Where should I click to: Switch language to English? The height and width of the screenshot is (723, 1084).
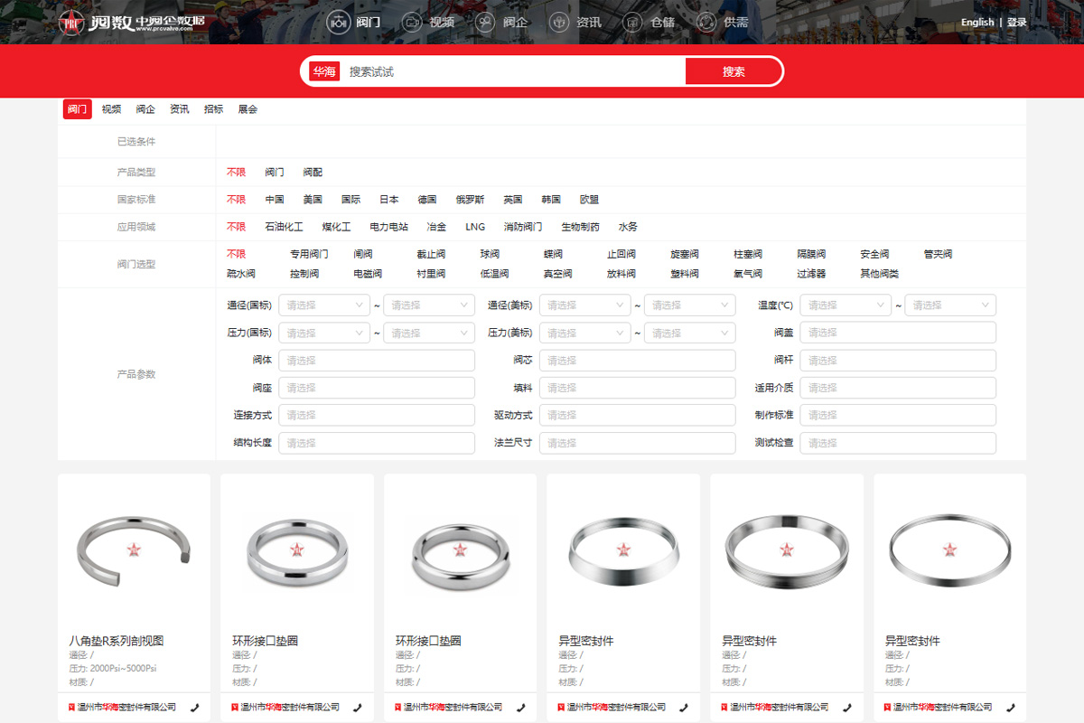[x=977, y=23]
